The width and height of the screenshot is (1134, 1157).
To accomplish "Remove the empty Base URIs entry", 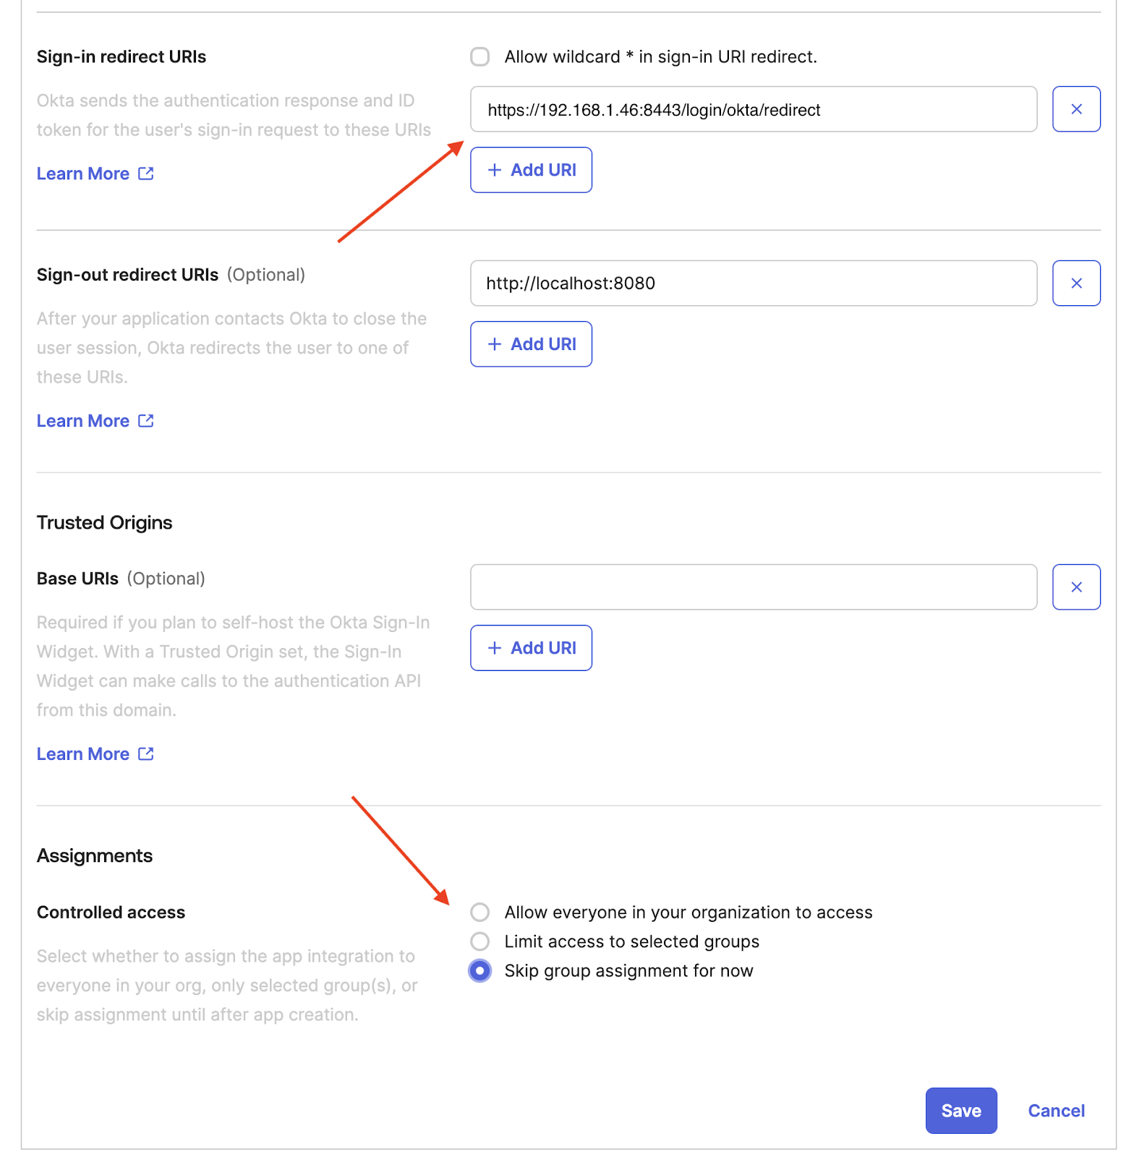I will point(1075,587).
